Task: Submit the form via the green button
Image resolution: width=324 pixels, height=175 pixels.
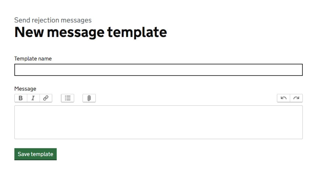Action: click(35, 154)
